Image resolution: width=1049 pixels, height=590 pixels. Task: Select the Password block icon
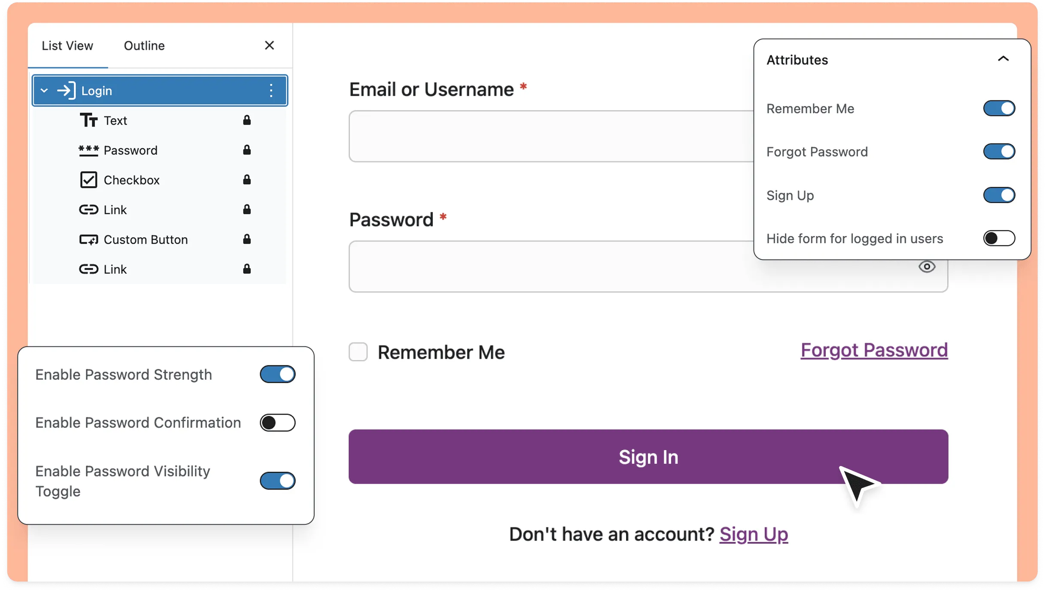tap(88, 150)
